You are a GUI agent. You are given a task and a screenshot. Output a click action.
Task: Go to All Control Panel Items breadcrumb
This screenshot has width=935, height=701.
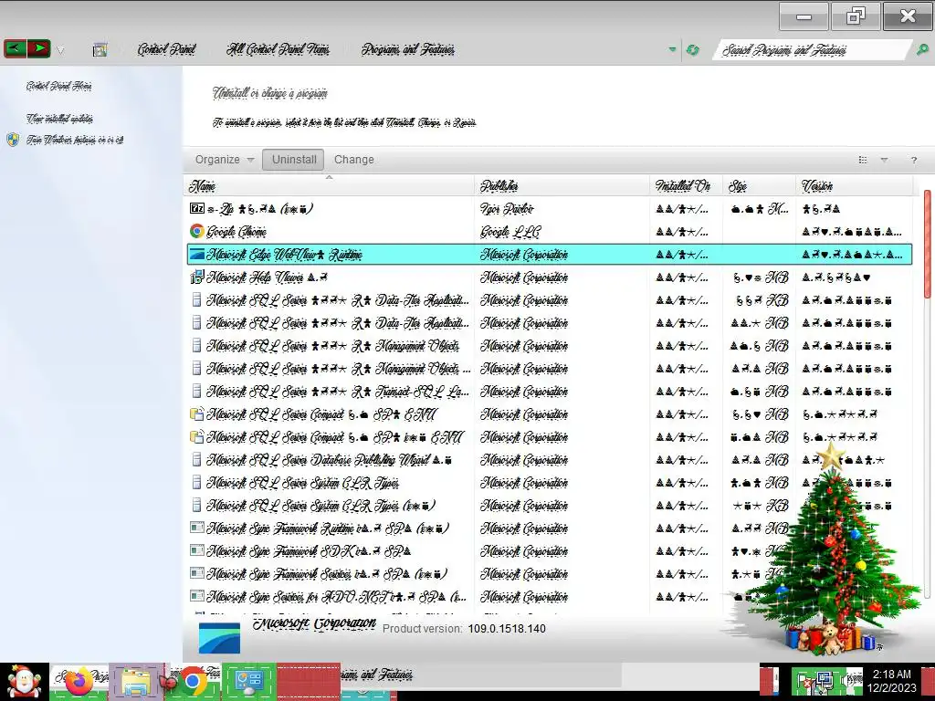click(278, 49)
